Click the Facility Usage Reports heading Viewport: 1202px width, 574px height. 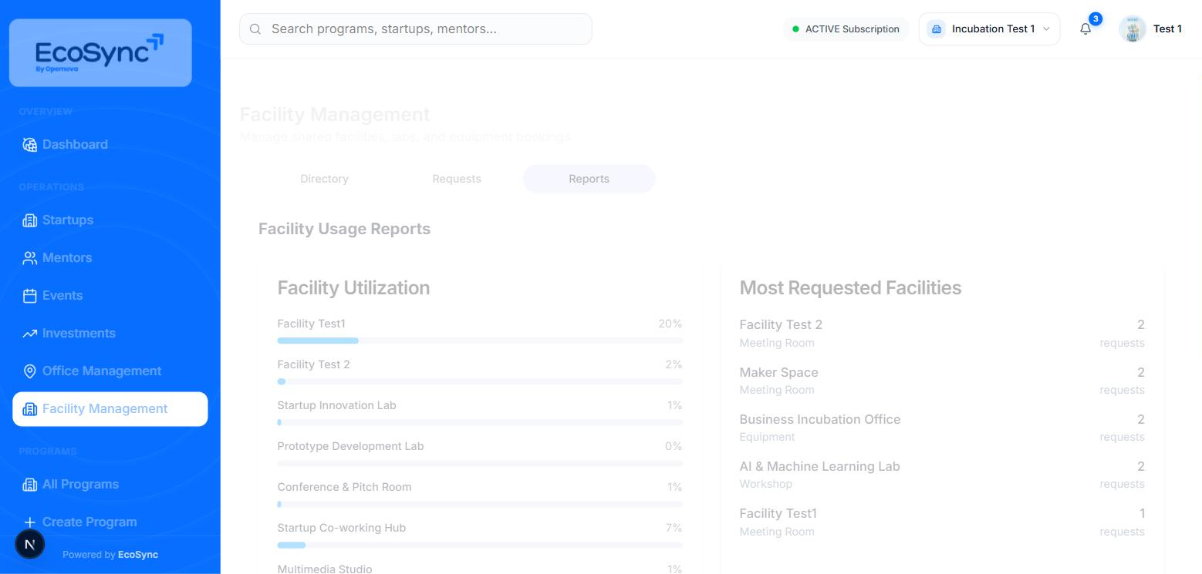point(344,230)
